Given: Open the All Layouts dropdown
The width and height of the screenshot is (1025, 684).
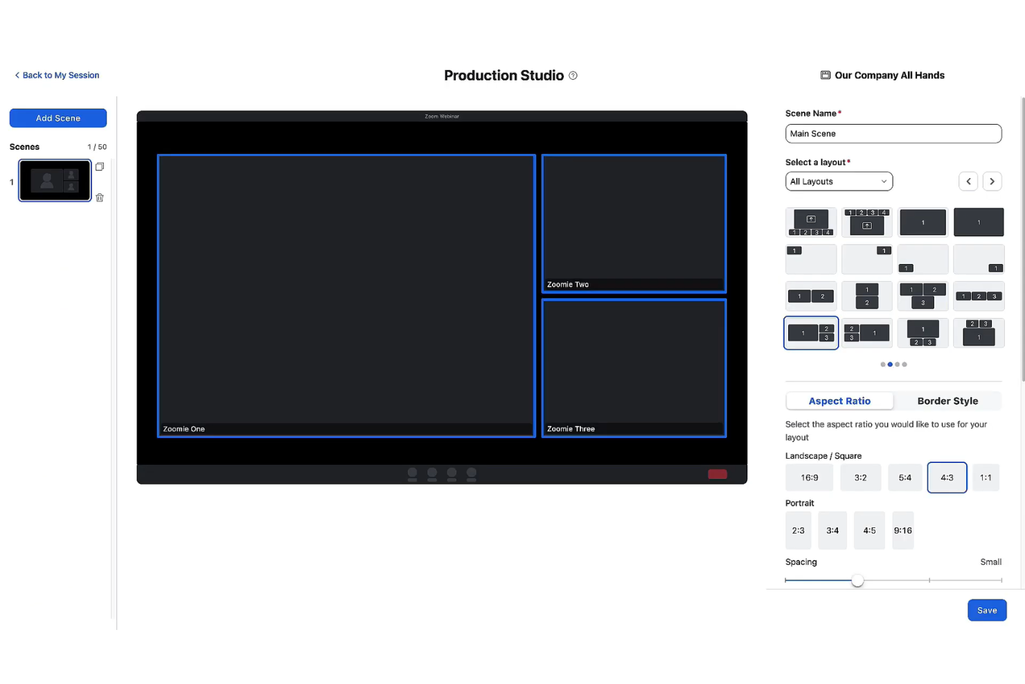Looking at the screenshot, I should coord(839,181).
